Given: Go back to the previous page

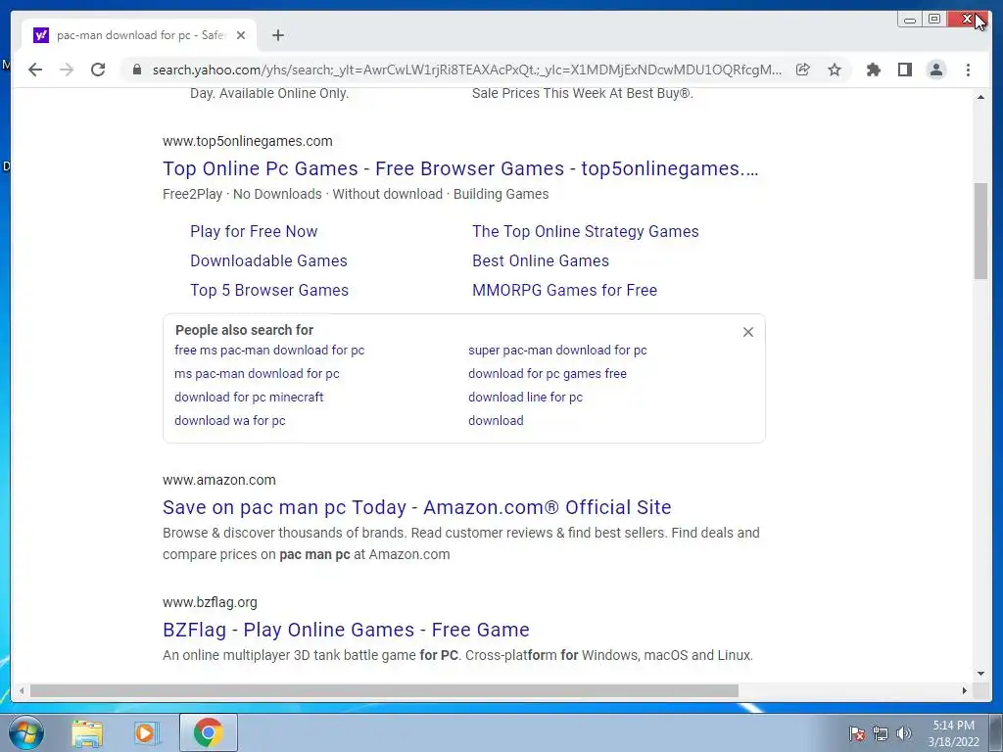Looking at the screenshot, I should click(x=35, y=70).
